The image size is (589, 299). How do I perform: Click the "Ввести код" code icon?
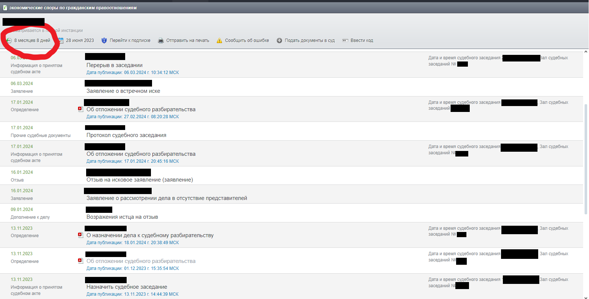pyautogui.click(x=345, y=41)
